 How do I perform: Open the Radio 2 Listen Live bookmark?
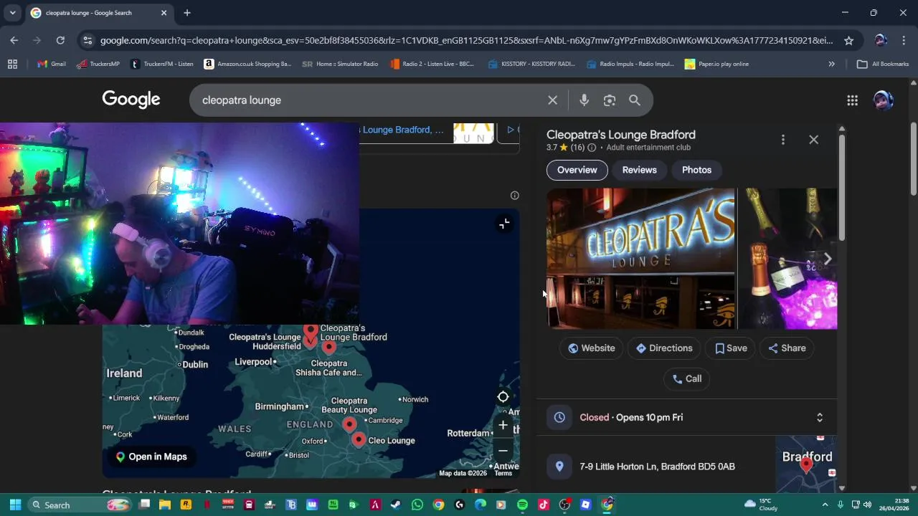coord(432,64)
